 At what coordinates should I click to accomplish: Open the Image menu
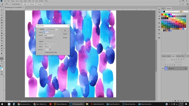[12, 1]
